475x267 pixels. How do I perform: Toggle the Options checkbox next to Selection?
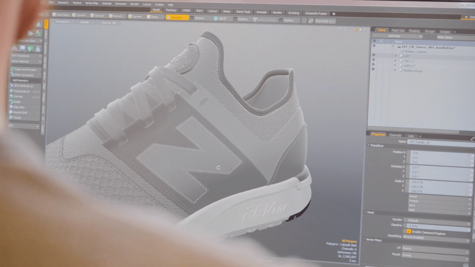(192, 18)
